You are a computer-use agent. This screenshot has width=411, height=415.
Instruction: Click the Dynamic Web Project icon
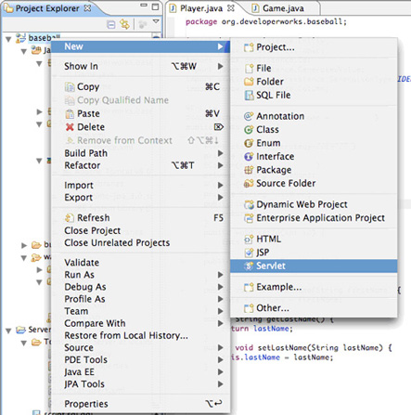[x=249, y=204]
